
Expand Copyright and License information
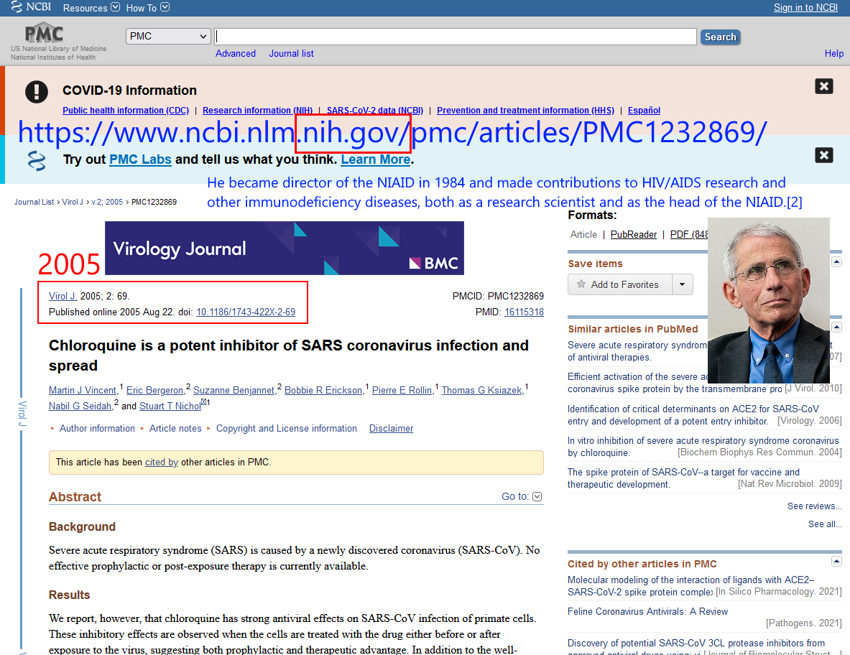pyautogui.click(x=286, y=428)
